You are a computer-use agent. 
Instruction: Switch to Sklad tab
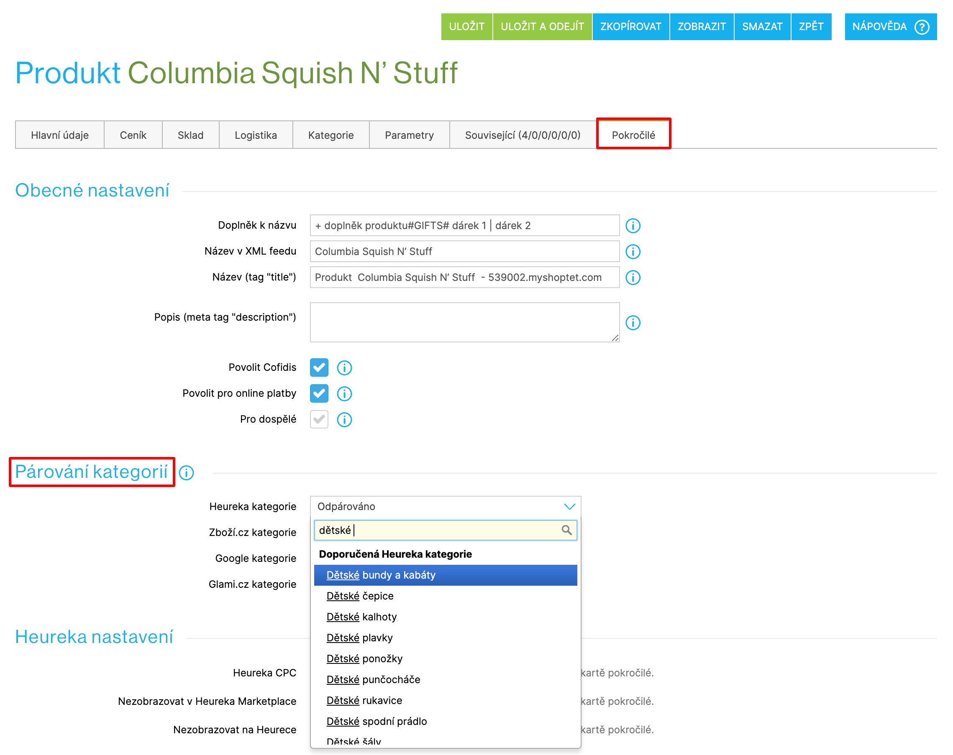pyautogui.click(x=190, y=135)
